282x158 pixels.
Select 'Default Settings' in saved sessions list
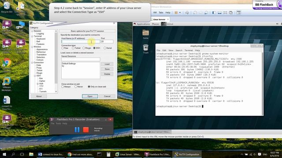coord(69,64)
